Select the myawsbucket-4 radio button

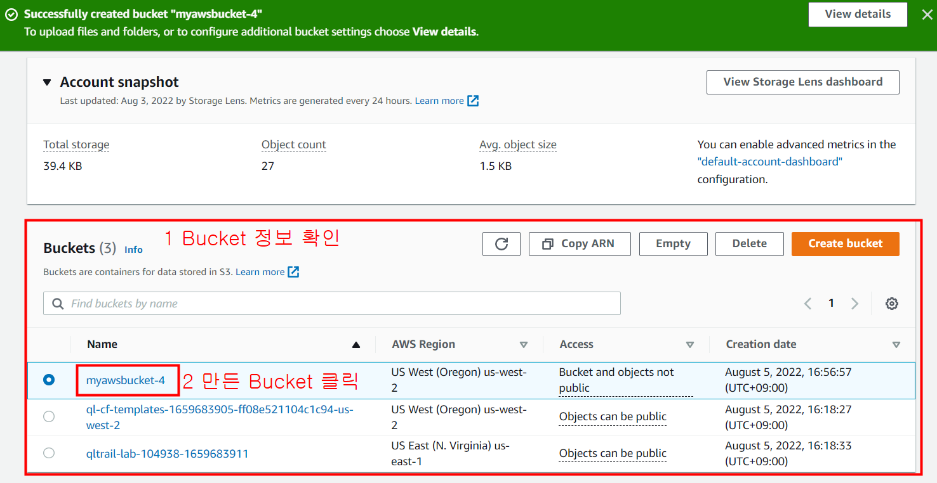pyautogui.click(x=49, y=380)
